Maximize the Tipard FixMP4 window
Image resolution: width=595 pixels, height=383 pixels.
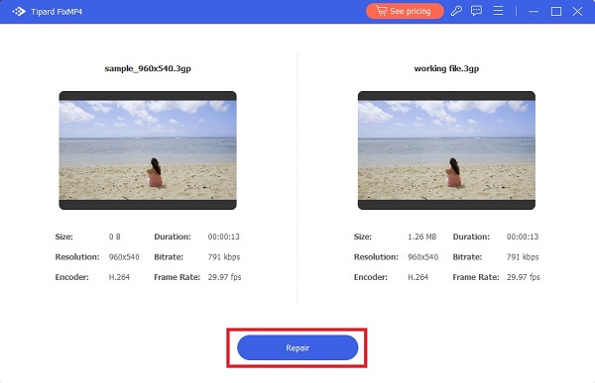(x=556, y=11)
